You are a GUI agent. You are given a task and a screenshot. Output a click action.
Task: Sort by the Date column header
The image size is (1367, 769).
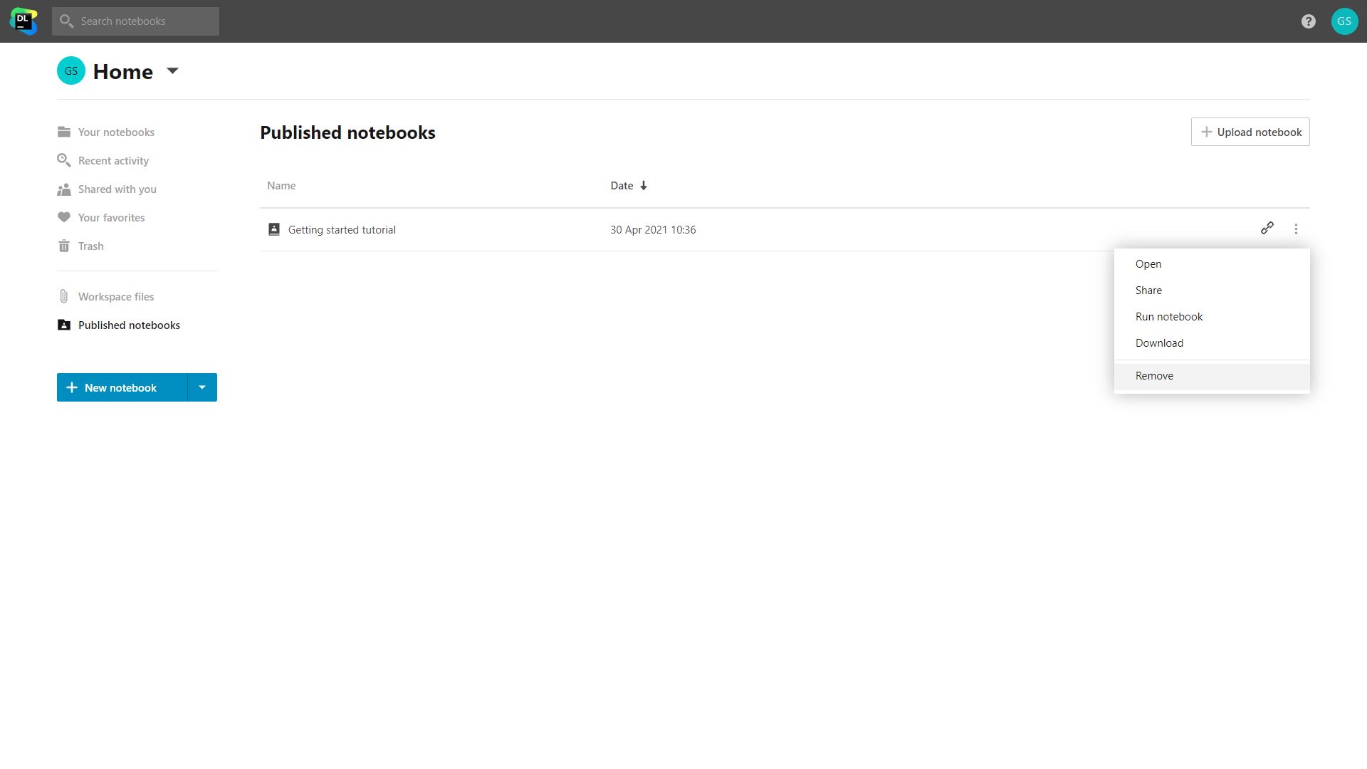click(622, 186)
